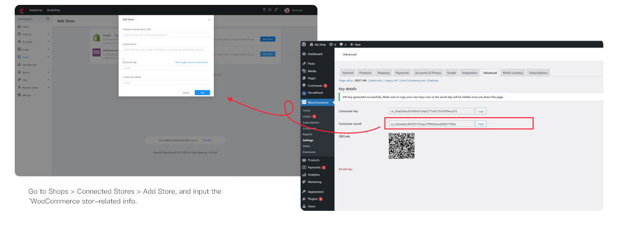618x228 pixels.
Task: Open Webhooks sub-section link
Action: [376, 80]
